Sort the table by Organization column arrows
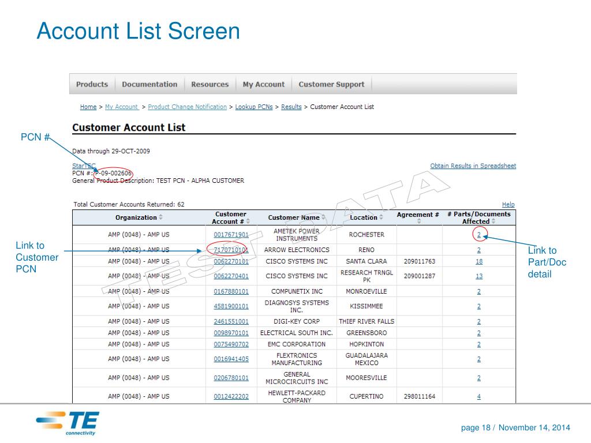The width and height of the screenshot is (591, 443). click(x=160, y=217)
